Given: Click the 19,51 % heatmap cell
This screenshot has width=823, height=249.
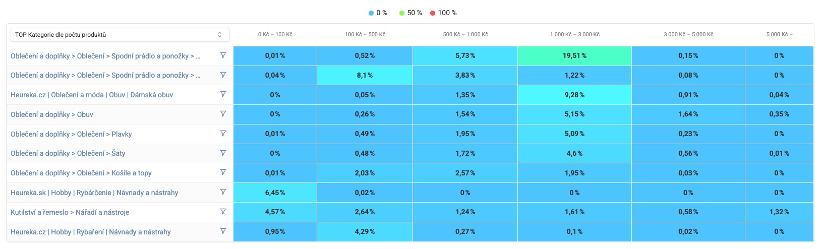Looking at the screenshot, I should pyautogui.click(x=574, y=56).
